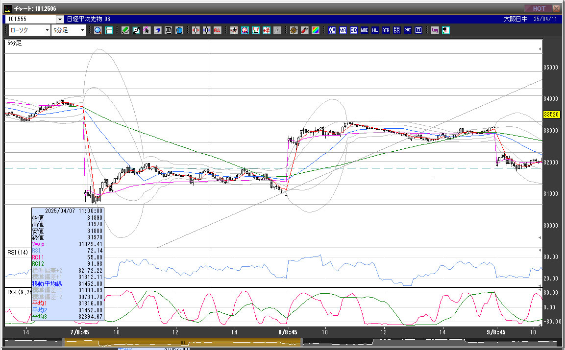This screenshot has height=350, width=565.
Task: Toggle the MA moving average indicator
Action: [x=343, y=31]
